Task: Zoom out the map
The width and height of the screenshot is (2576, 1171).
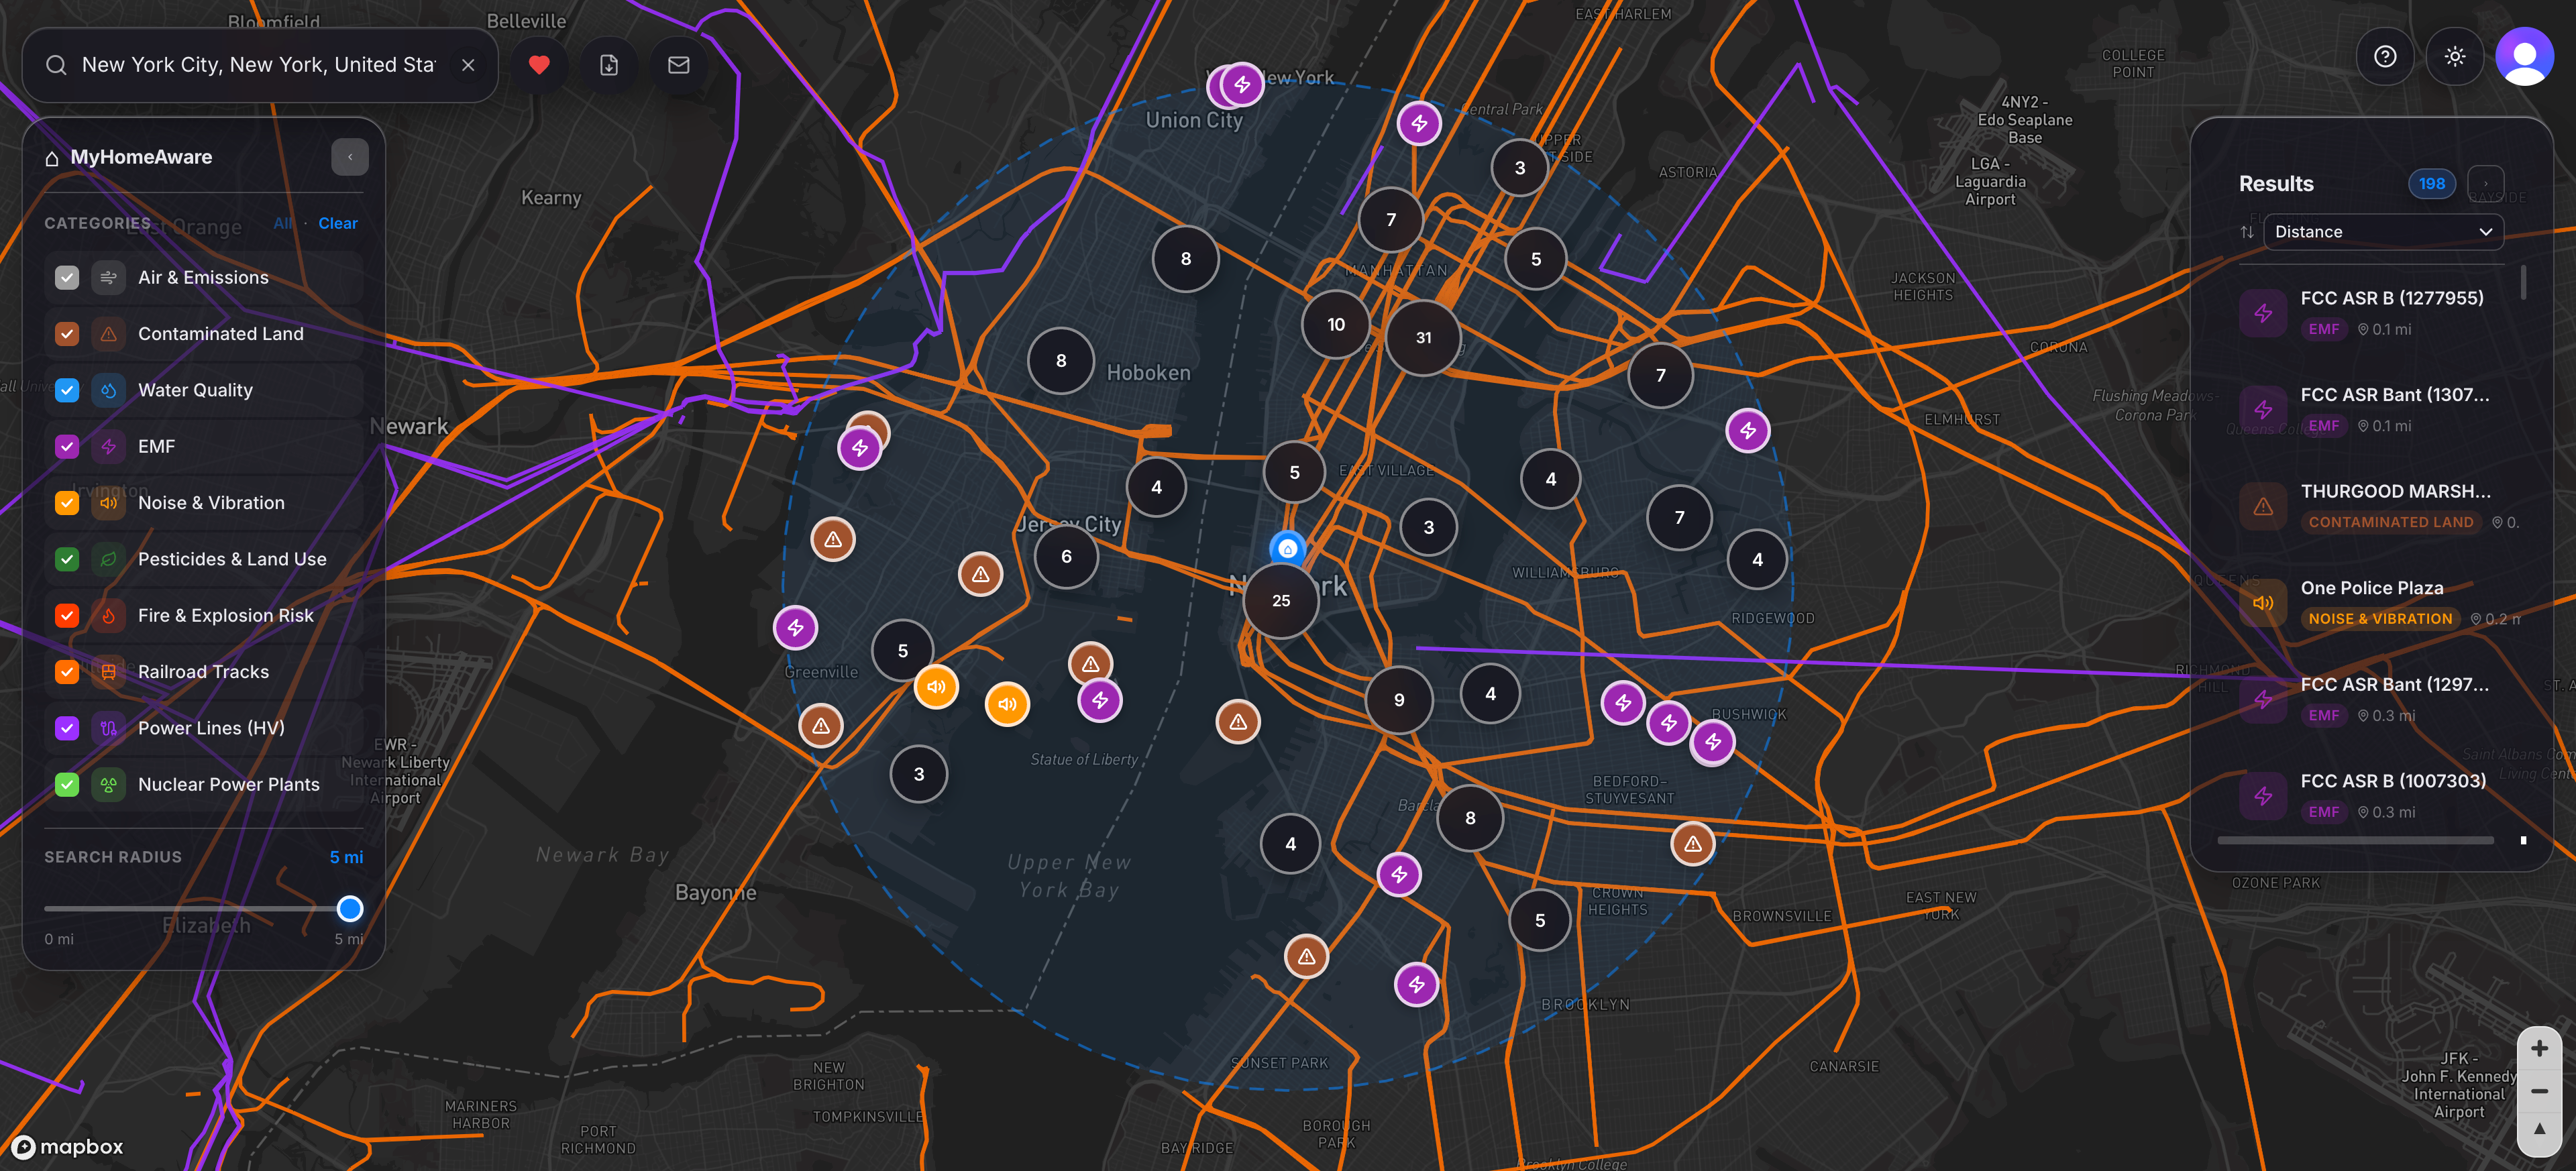Action: click(x=2538, y=1091)
